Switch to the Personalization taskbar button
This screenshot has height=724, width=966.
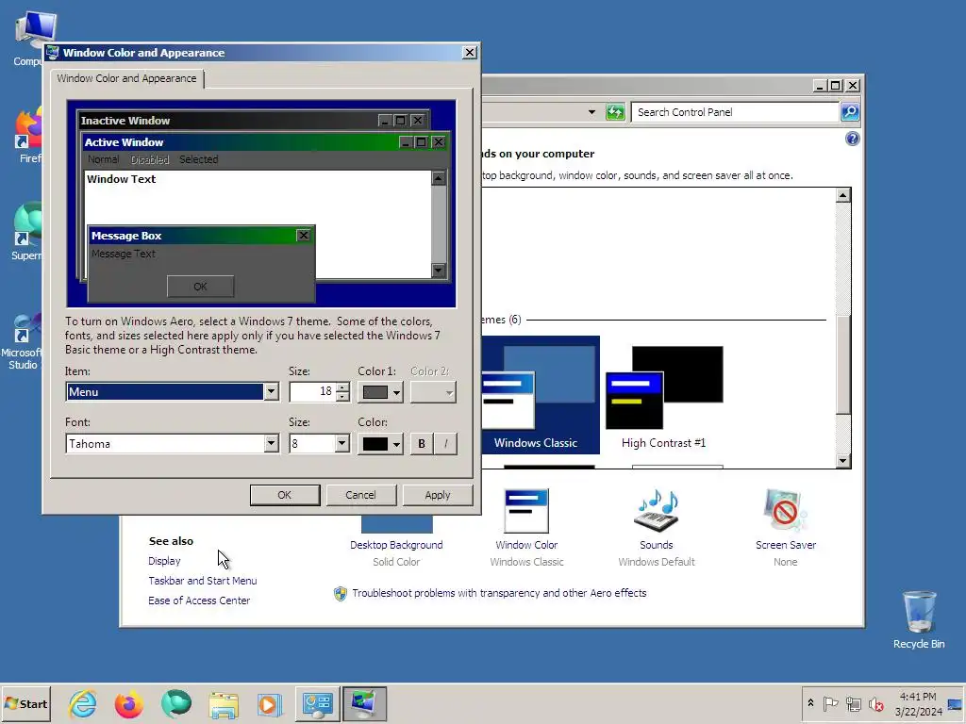coord(364,703)
